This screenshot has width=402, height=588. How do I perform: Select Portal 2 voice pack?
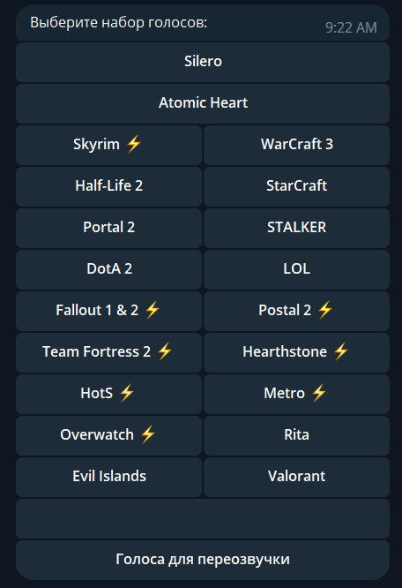coord(109,228)
